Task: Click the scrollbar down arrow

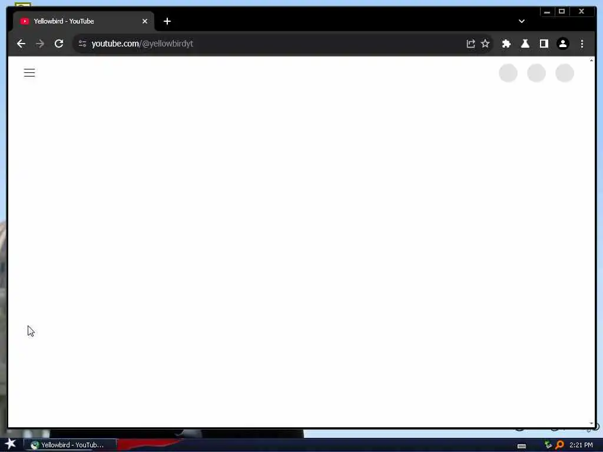Action: [591, 424]
